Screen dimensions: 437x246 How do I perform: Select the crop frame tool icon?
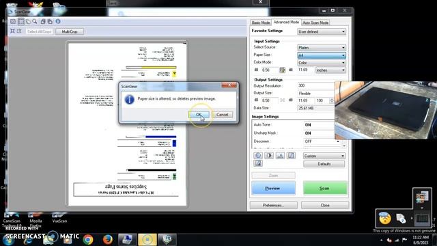tap(21, 21)
